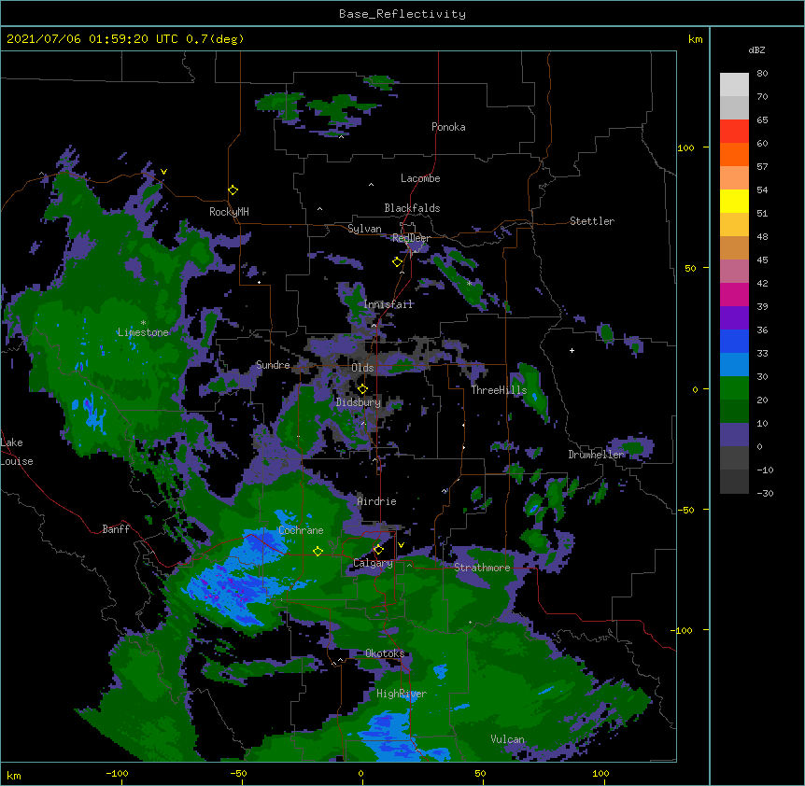Screen dimensions: 805x786
Task: Click the -100 tick on horizontal km axis
Action: pos(117,774)
